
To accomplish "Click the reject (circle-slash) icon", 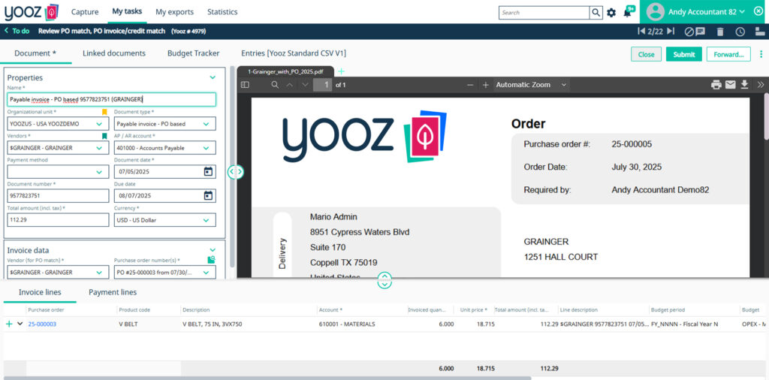I will 689,32.
